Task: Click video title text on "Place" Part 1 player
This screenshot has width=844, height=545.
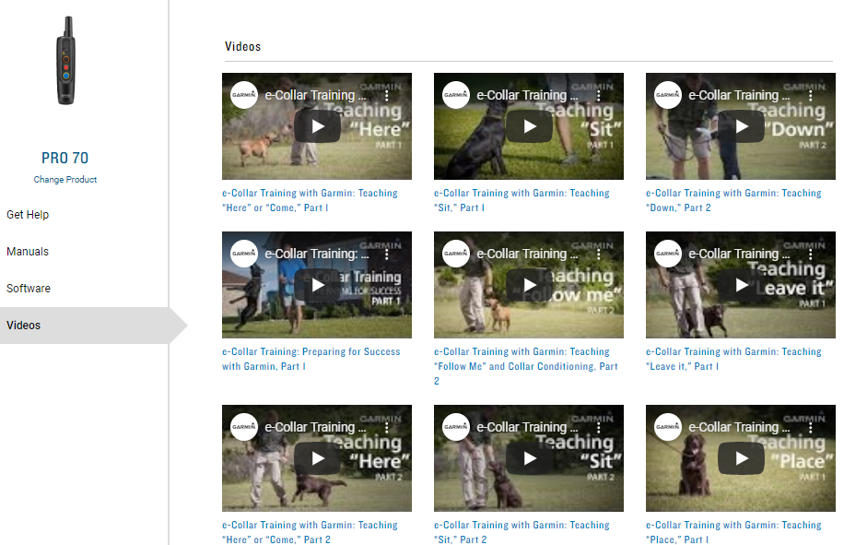Action: pyautogui.click(x=740, y=427)
